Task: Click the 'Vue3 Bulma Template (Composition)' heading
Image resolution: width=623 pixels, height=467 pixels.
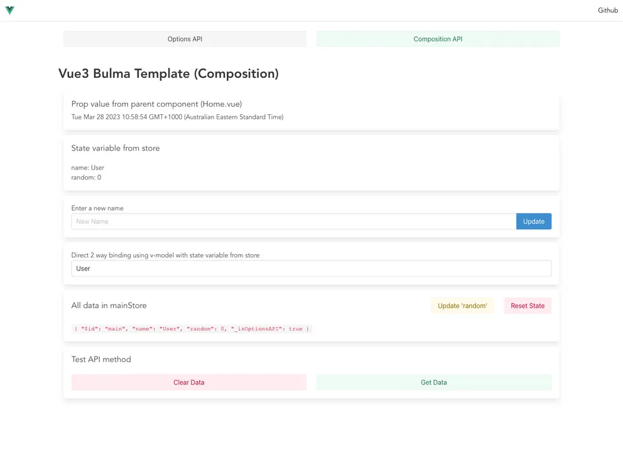Action: [167, 73]
